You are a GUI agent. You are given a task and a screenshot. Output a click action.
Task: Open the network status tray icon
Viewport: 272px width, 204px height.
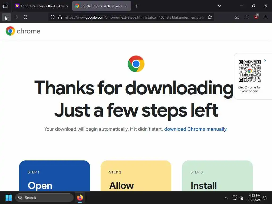[235, 198]
